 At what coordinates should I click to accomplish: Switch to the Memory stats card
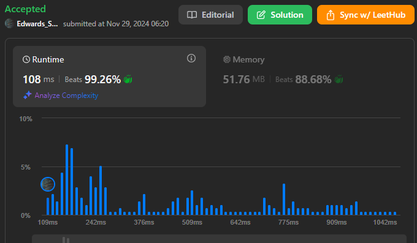pos(309,77)
